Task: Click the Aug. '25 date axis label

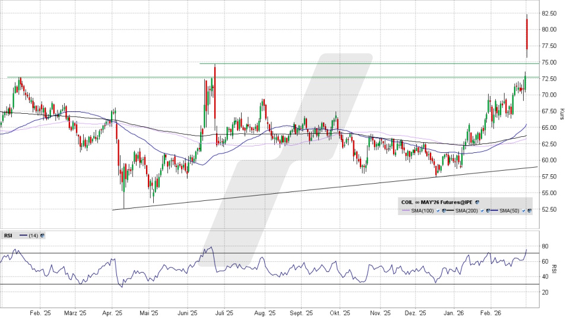Action: tap(265, 313)
